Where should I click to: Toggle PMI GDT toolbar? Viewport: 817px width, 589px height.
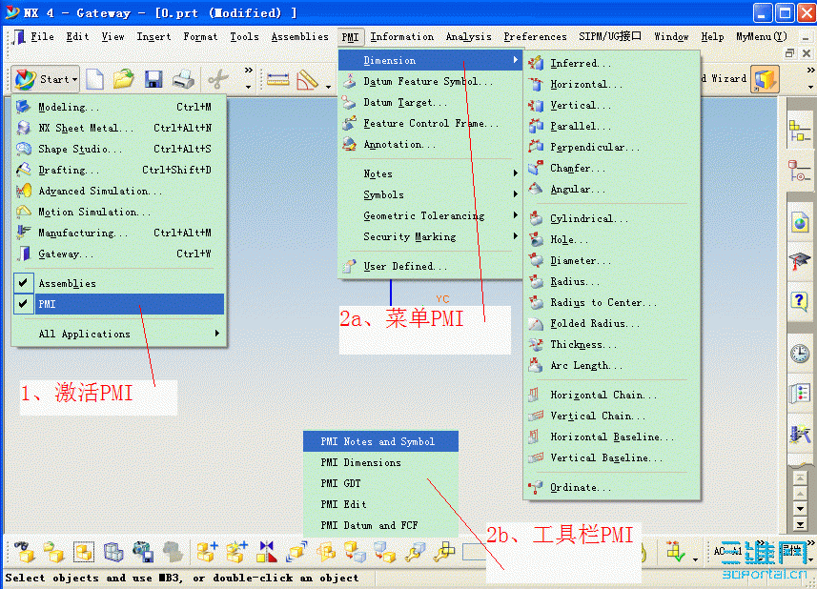tap(381, 483)
